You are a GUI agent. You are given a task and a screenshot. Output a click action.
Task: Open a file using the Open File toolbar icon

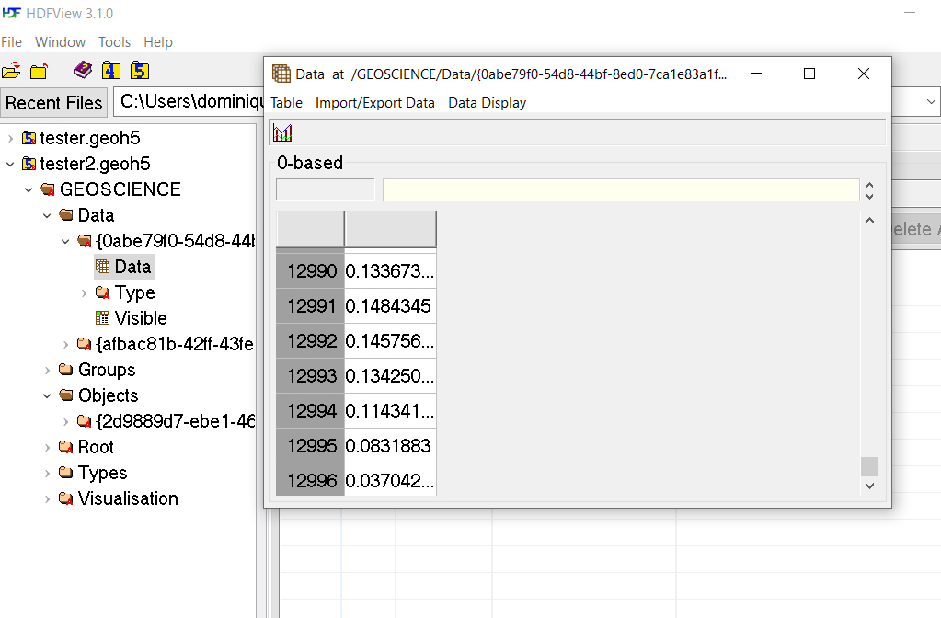[13, 70]
